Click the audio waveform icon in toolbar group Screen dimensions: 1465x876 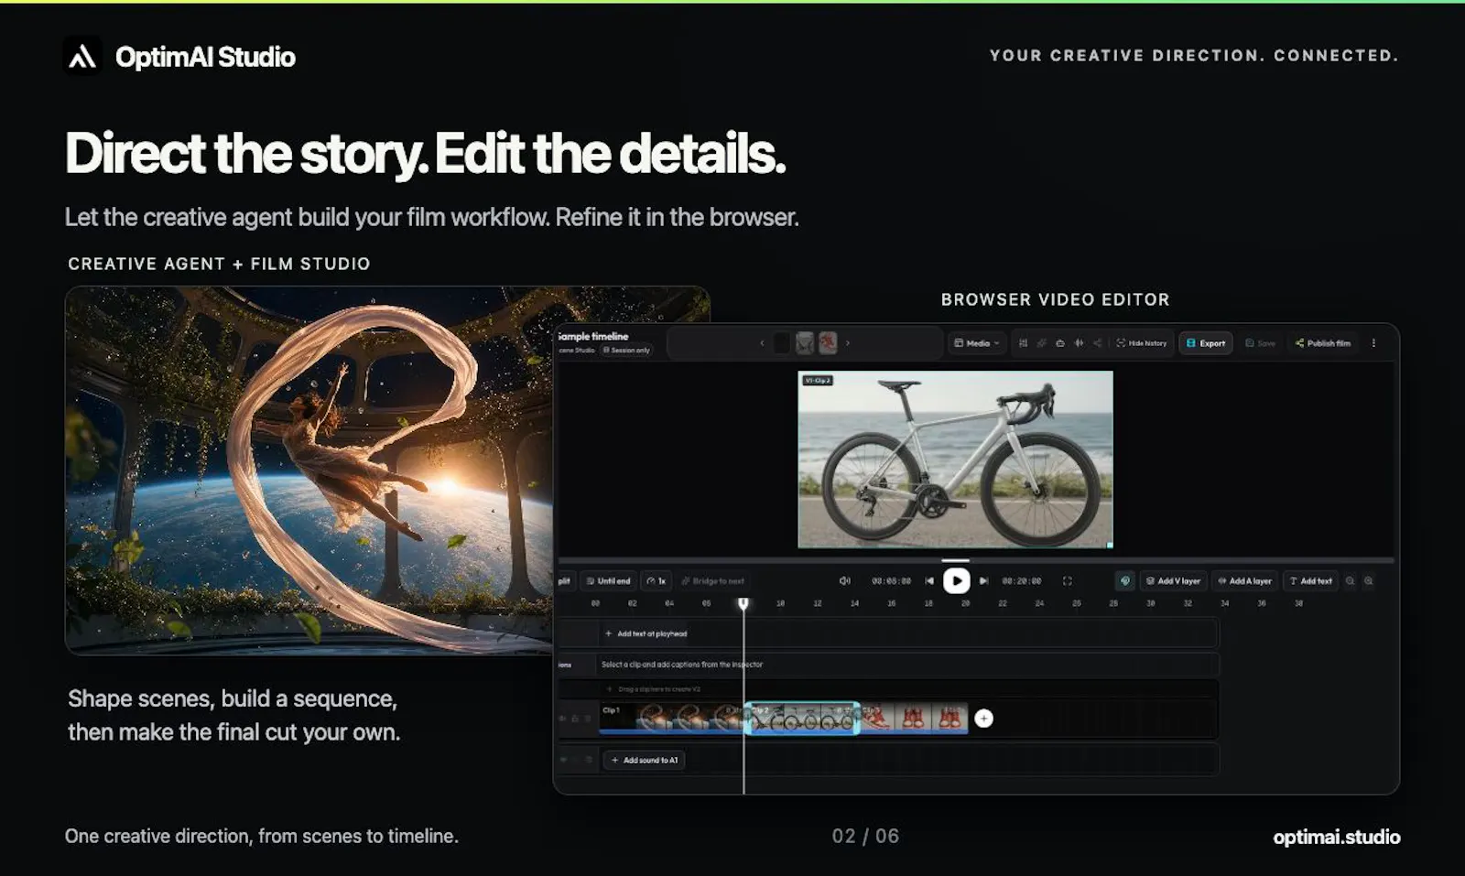(1079, 343)
